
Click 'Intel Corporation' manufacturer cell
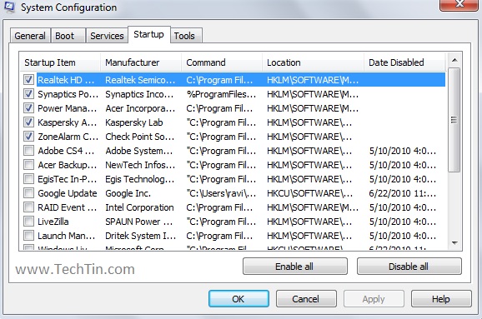click(139, 207)
